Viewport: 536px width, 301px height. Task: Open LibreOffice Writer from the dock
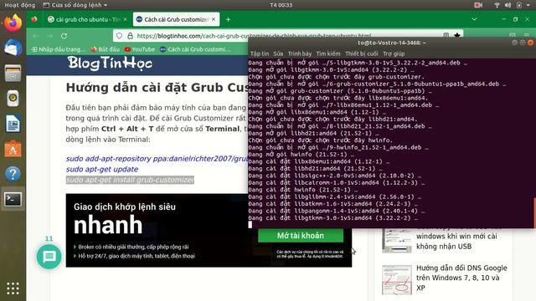click(13, 124)
